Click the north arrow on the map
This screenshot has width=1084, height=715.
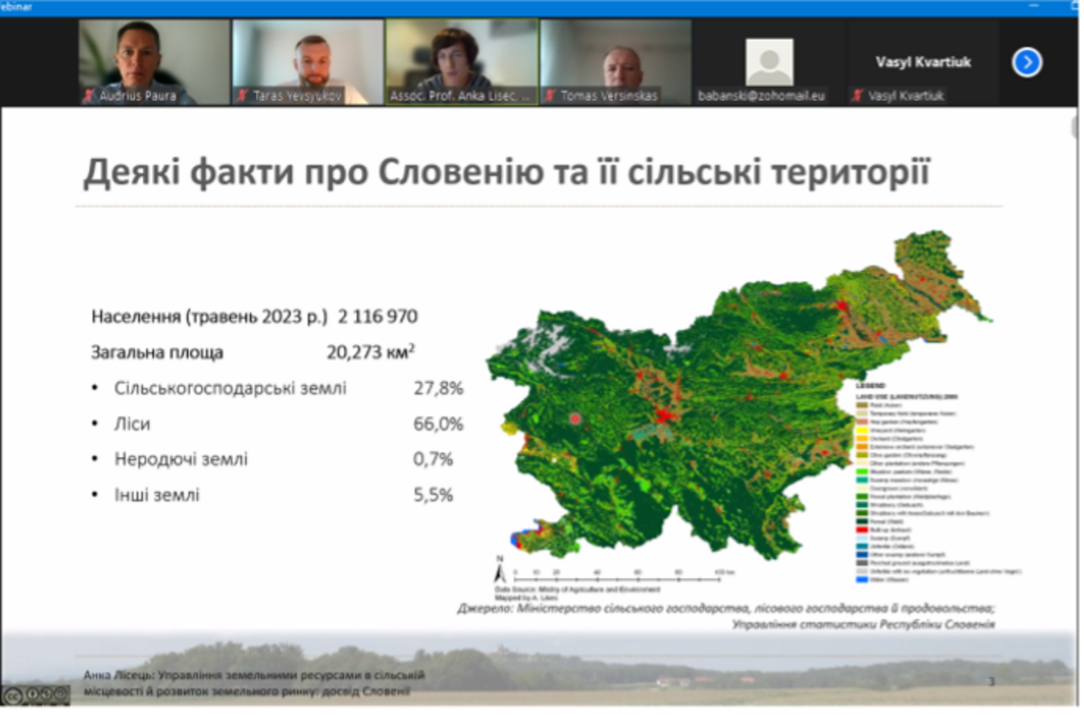500,568
